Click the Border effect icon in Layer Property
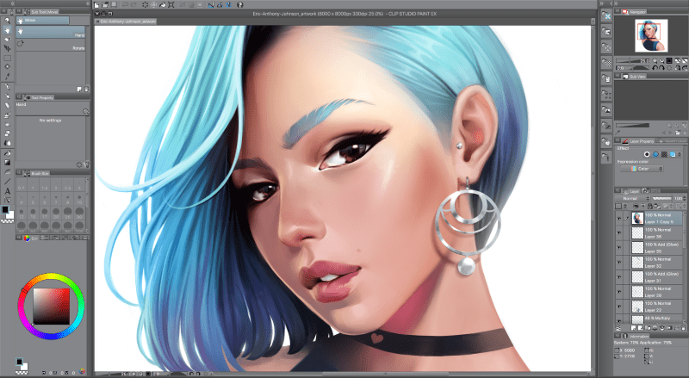689x378 pixels. click(647, 155)
